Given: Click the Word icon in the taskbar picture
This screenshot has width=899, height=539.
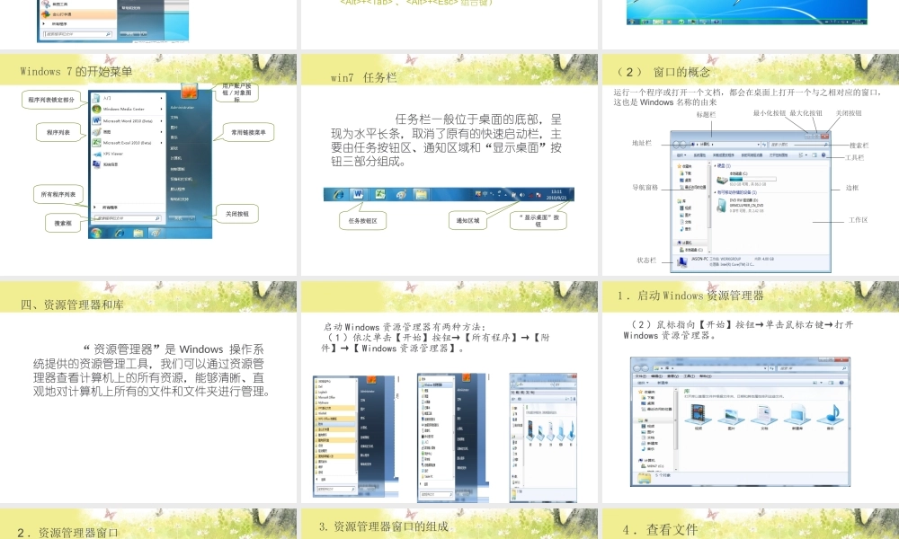Looking at the screenshot, I should pos(359,194).
